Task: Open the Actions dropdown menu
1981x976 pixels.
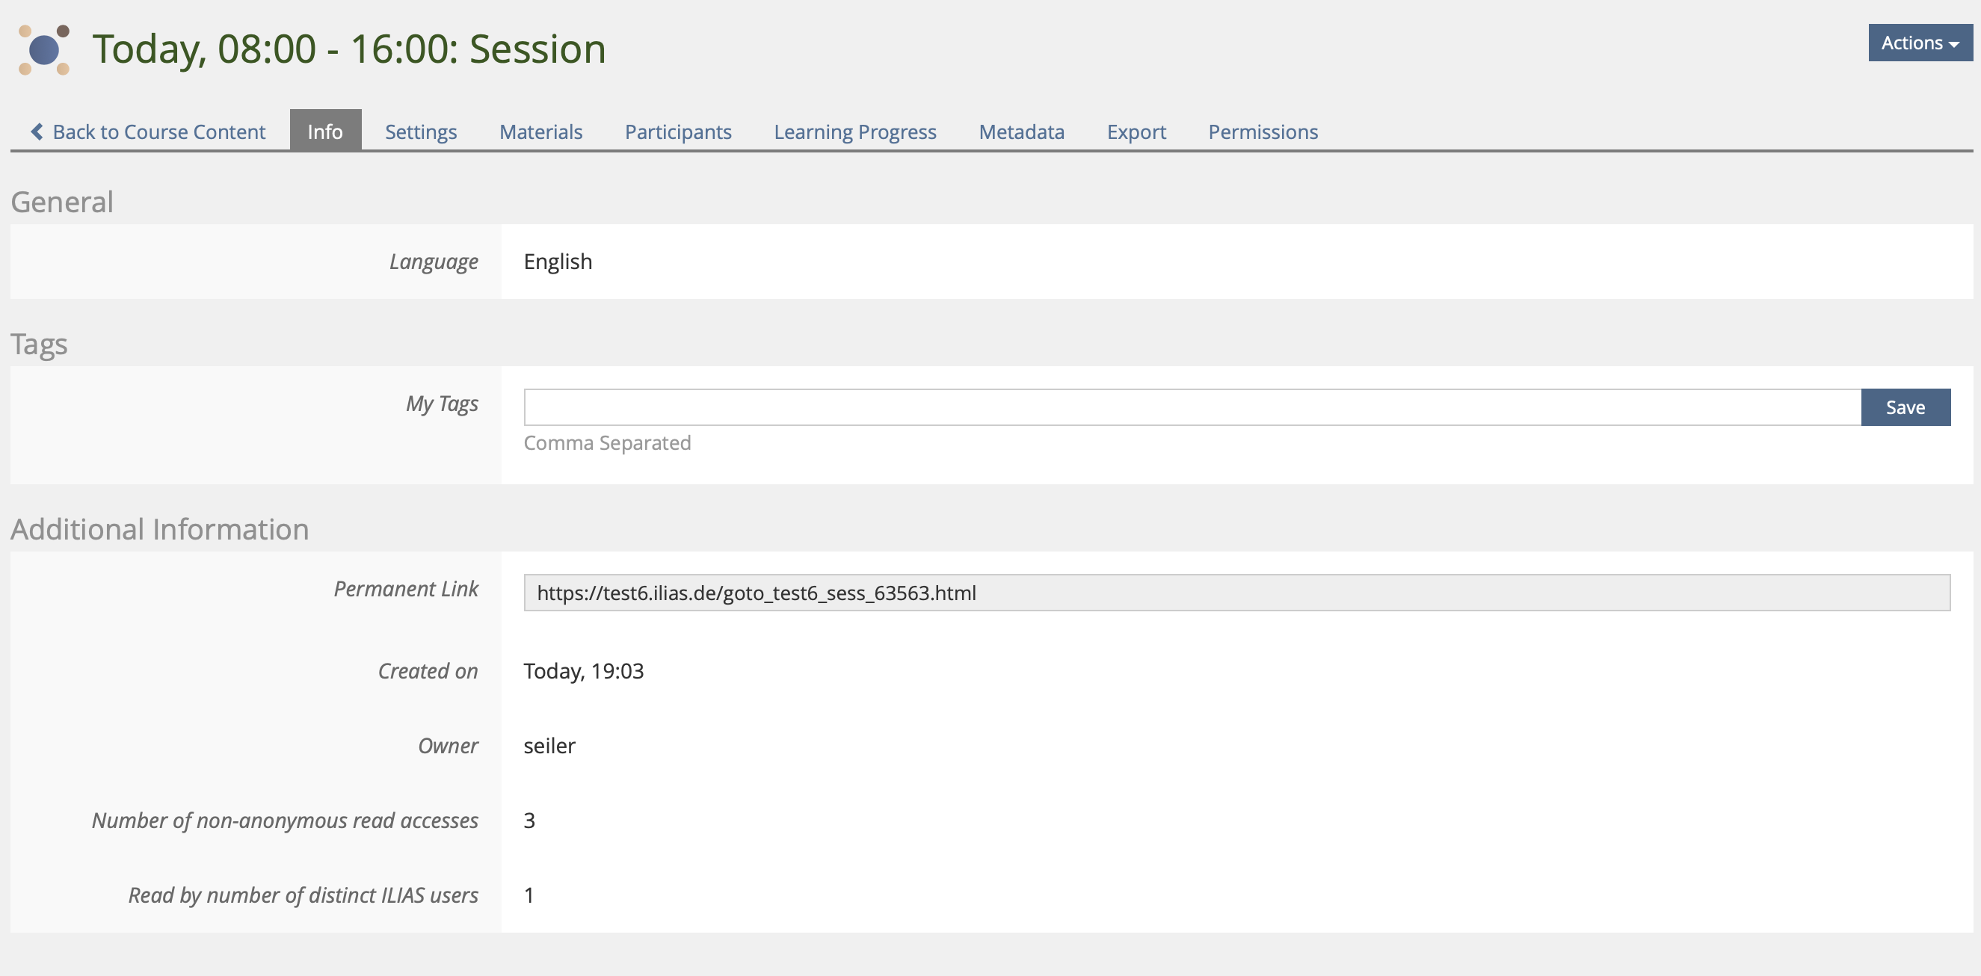Action: [1919, 43]
